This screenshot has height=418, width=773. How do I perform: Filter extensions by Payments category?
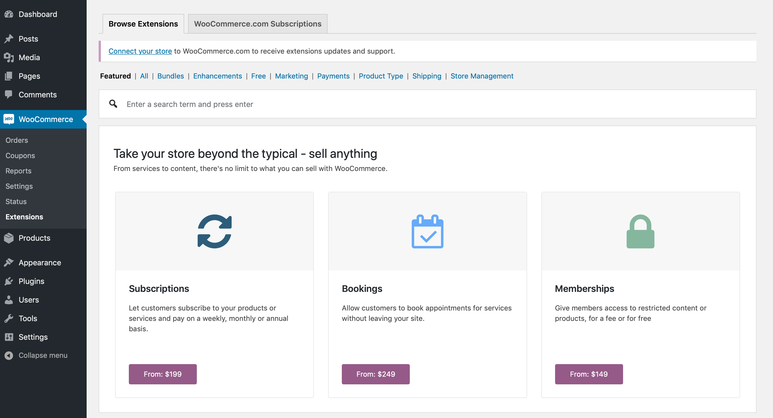click(333, 76)
